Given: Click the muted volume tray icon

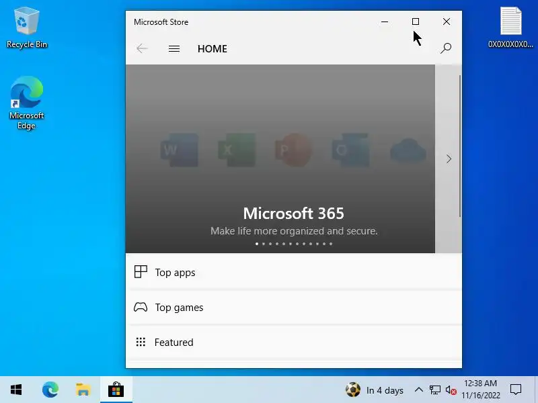Looking at the screenshot, I should (451, 390).
